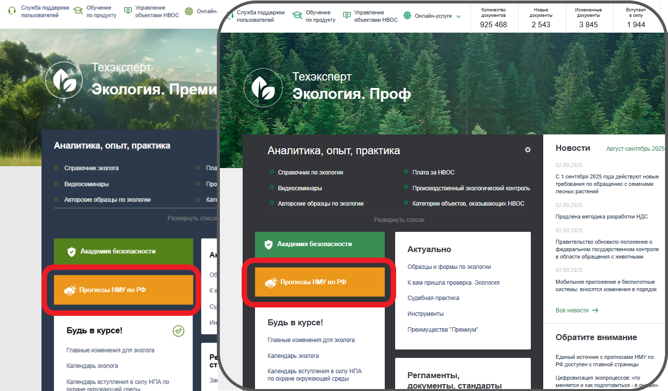Open Справочник эколога in the Премиум window

point(92,168)
